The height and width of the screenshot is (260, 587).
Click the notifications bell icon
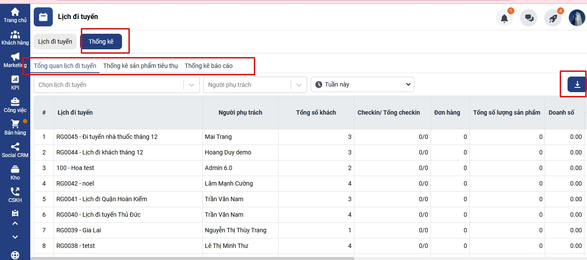pyautogui.click(x=504, y=18)
